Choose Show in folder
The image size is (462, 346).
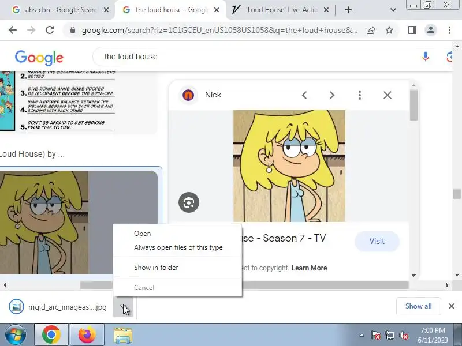[x=177, y=268]
